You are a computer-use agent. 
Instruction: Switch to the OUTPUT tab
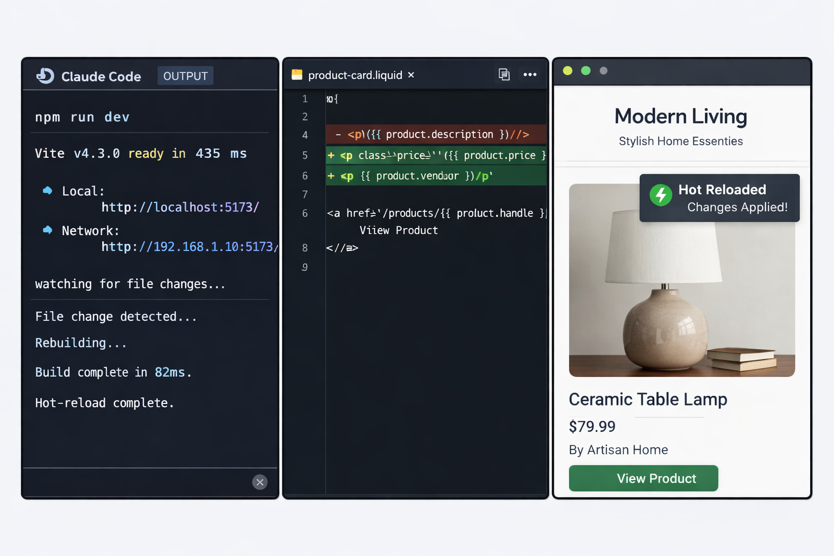click(185, 76)
